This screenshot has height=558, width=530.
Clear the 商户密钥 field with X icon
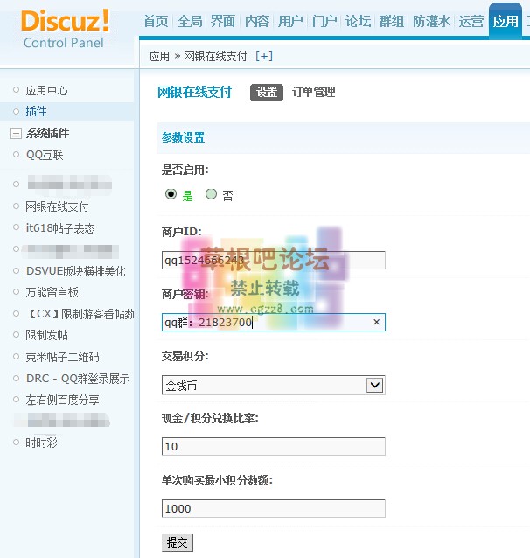(376, 323)
